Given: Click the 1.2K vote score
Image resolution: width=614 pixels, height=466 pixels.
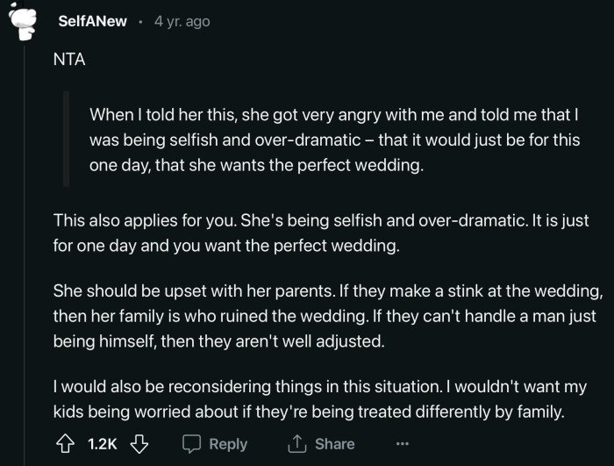Looking at the screenshot, I should (x=103, y=444).
